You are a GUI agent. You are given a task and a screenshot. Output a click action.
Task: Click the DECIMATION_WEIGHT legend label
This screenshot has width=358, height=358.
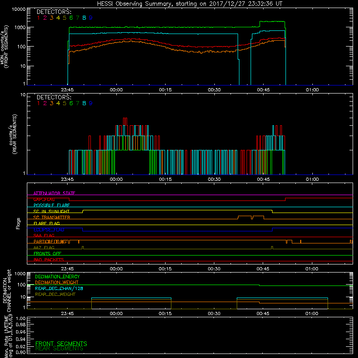pos(57,282)
